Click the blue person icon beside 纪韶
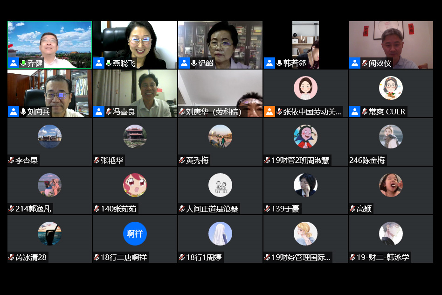This screenshot has height=295, width=442. (x=184, y=63)
